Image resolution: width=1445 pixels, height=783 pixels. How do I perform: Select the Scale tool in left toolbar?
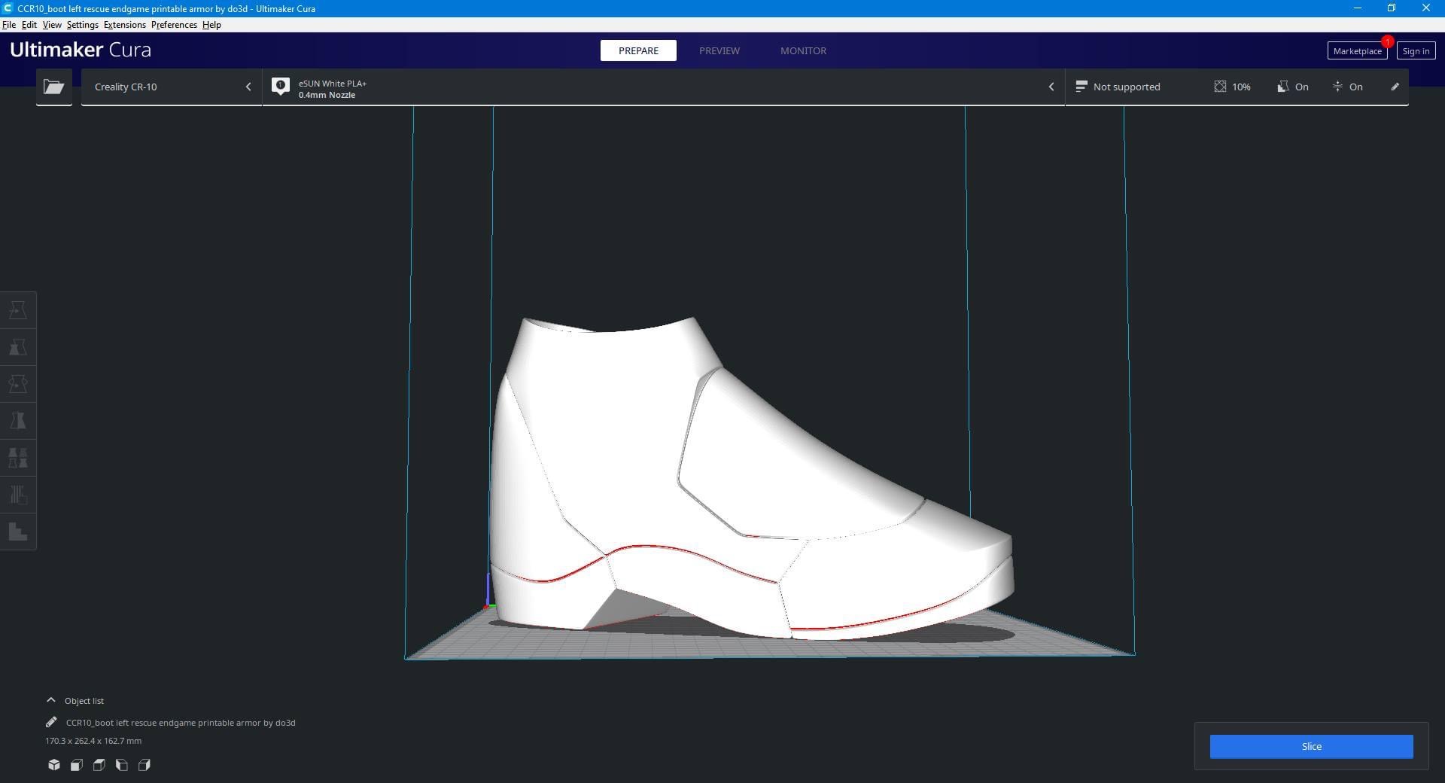click(18, 347)
